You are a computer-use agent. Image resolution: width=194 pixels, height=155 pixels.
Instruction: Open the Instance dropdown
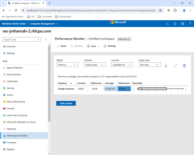95,65
